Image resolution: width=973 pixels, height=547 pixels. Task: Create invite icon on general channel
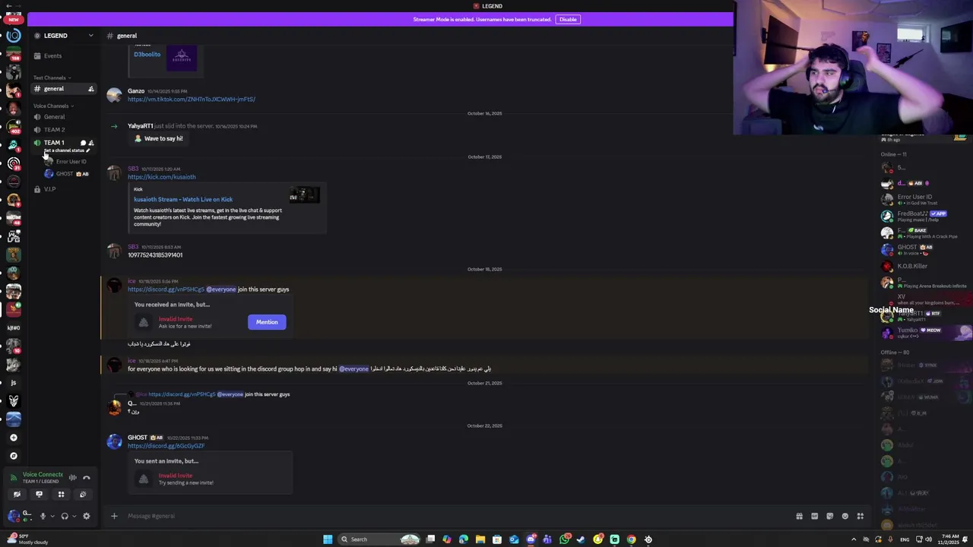tap(91, 89)
